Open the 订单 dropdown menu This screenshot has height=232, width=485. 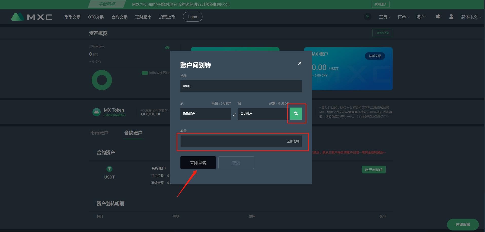[x=403, y=17]
